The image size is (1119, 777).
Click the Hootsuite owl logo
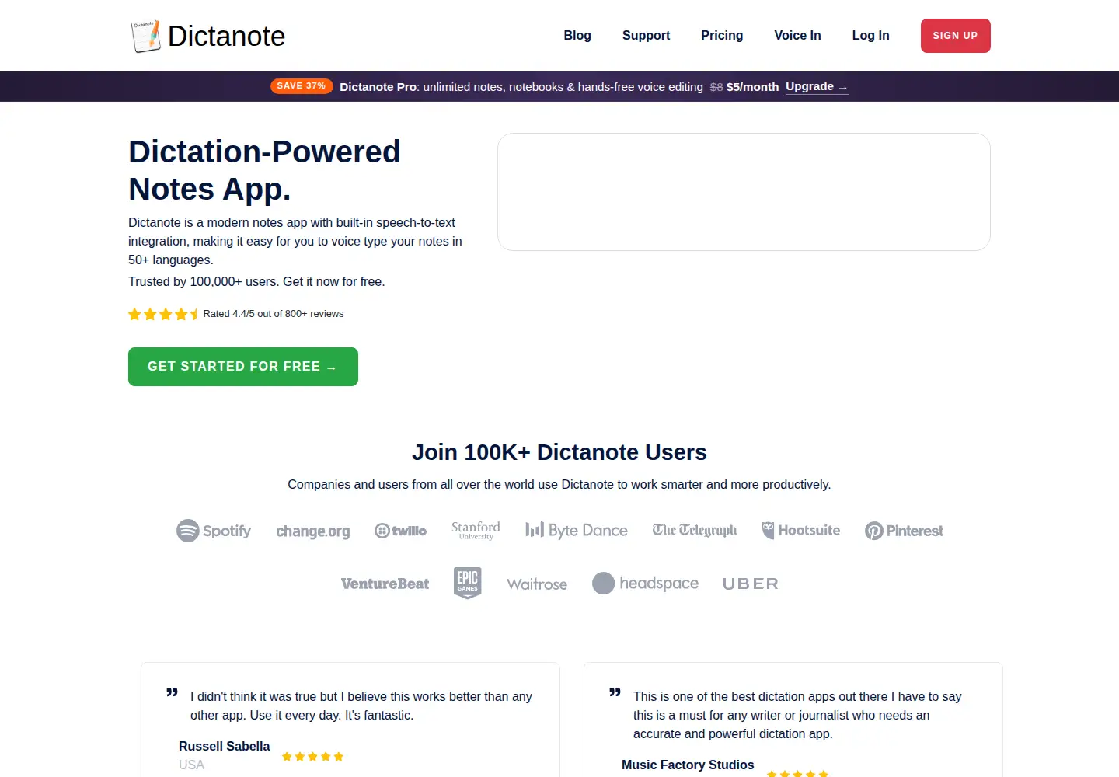(x=801, y=531)
